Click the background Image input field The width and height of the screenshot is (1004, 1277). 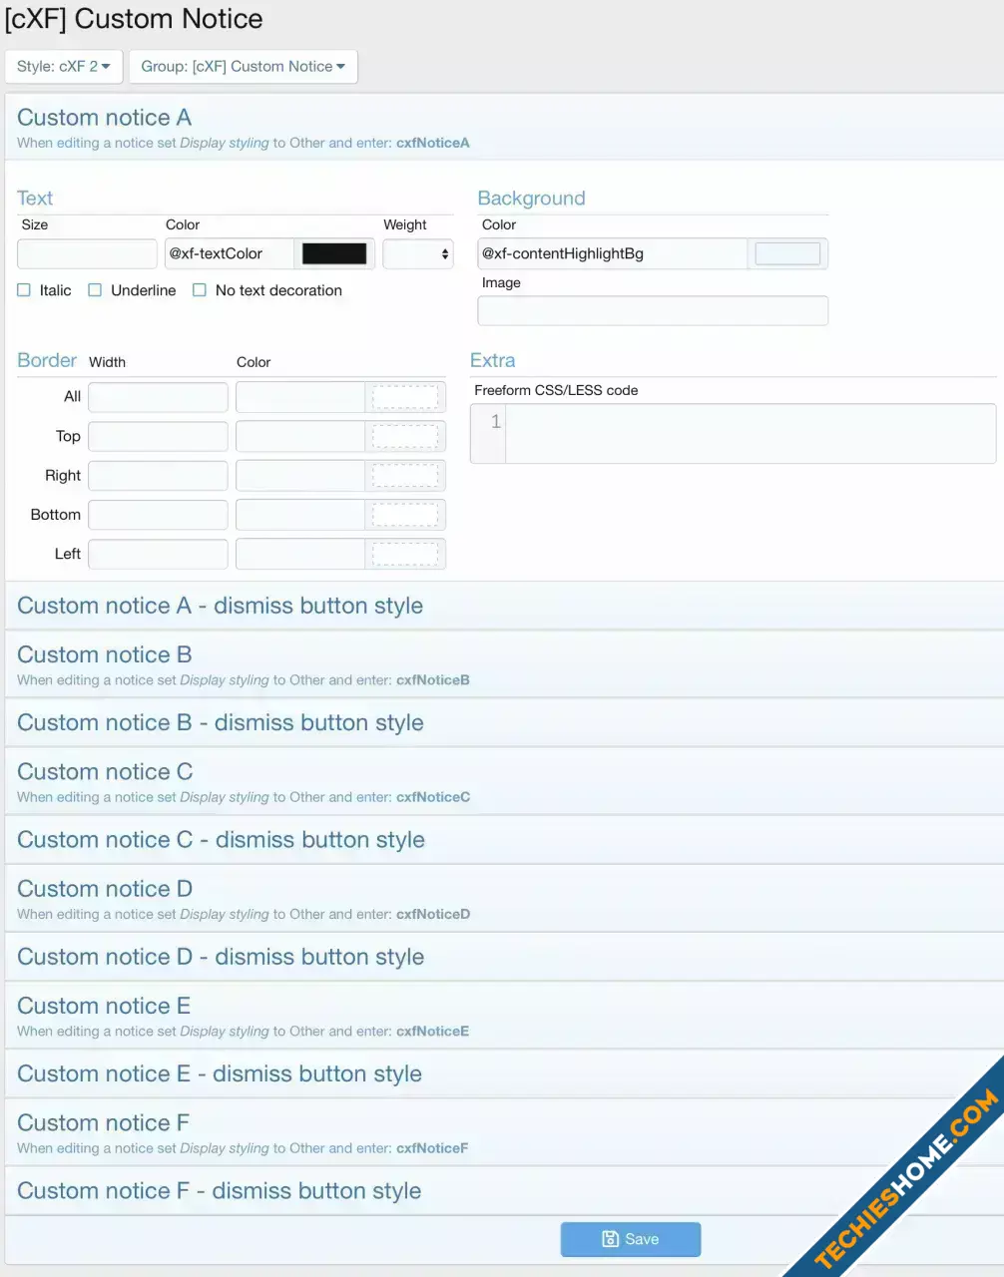pos(653,310)
